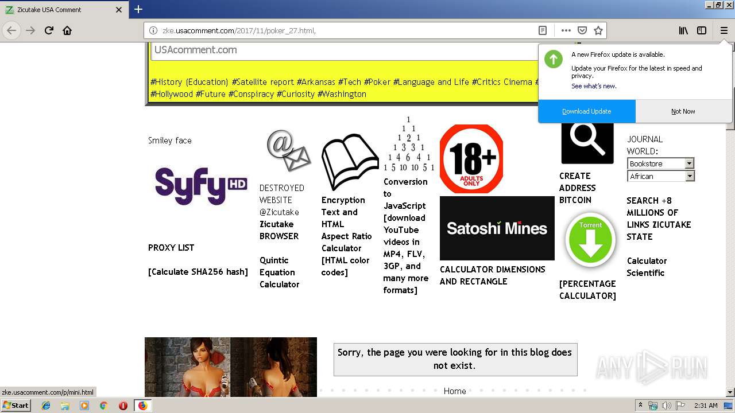Image resolution: width=735 pixels, height=413 pixels.
Task: Click the Syfy HD logo
Action: coord(201,185)
